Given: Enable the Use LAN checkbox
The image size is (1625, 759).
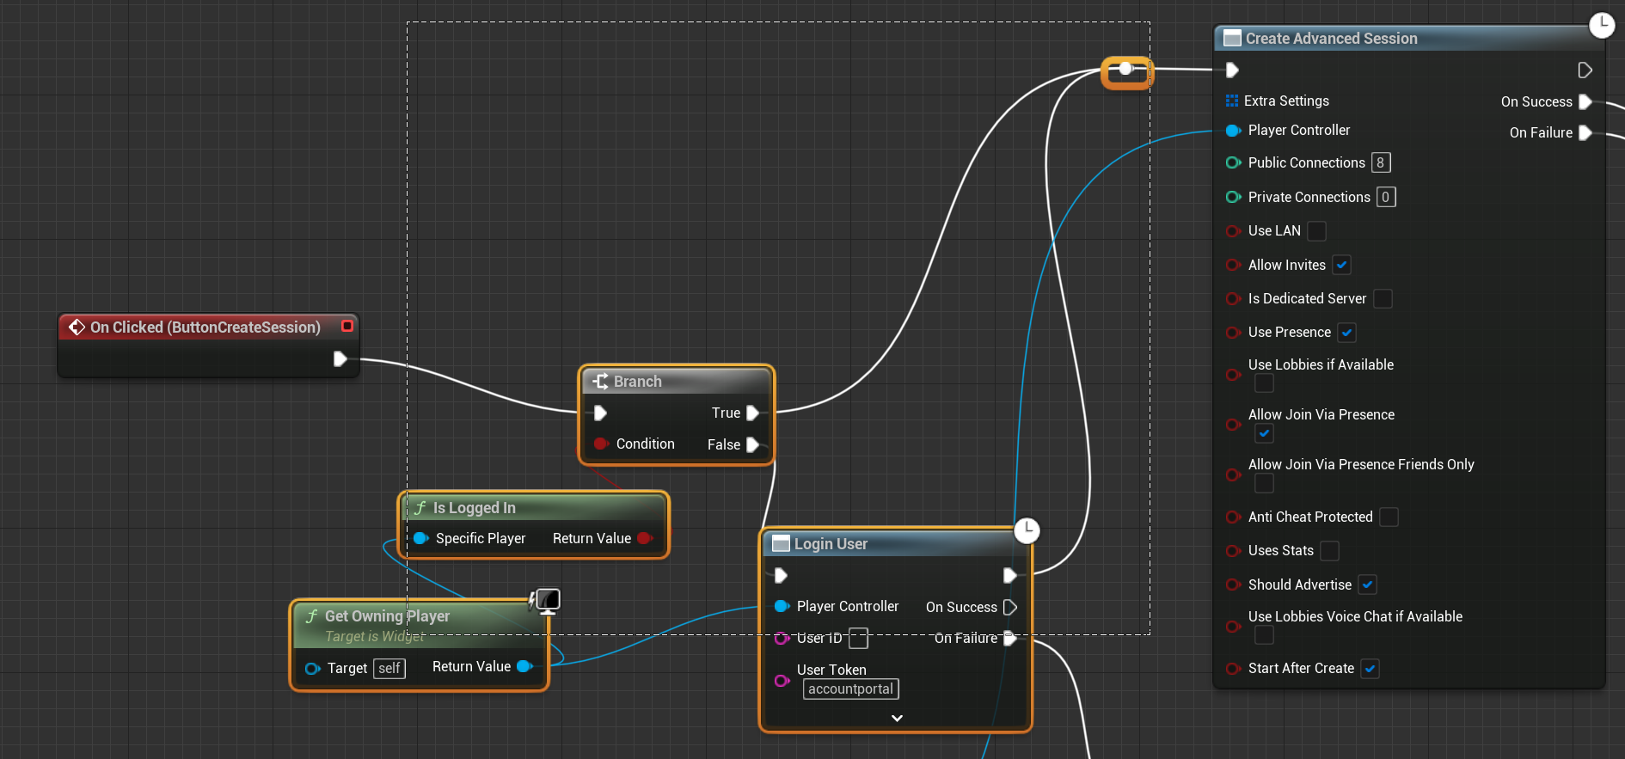Looking at the screenshot, I should point(1316,231).
